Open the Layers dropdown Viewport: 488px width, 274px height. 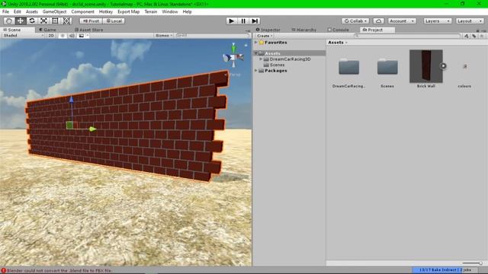point(437,21)
